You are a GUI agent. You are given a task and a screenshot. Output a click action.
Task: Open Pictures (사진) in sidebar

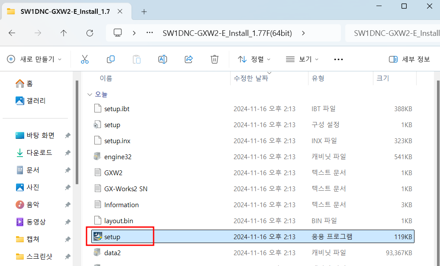click(28, 187)
